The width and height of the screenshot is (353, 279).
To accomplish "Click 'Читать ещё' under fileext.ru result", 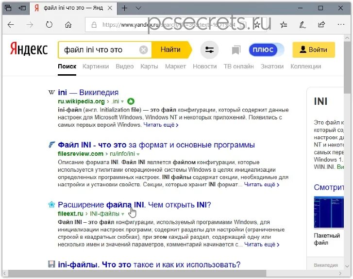I will 262,245.
